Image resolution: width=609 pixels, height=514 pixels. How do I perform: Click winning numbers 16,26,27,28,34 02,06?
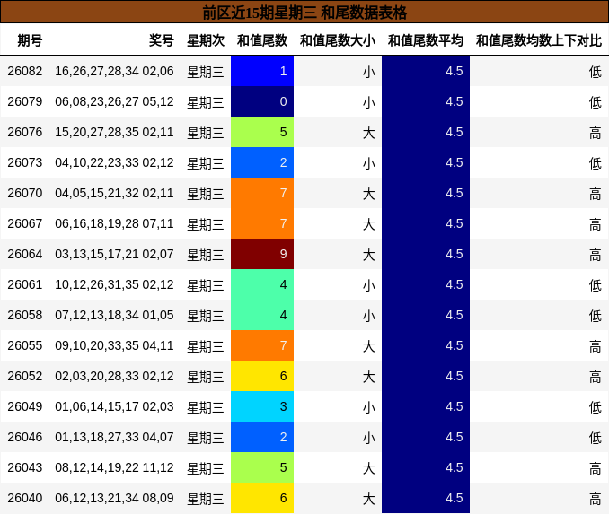pos(114,71)
